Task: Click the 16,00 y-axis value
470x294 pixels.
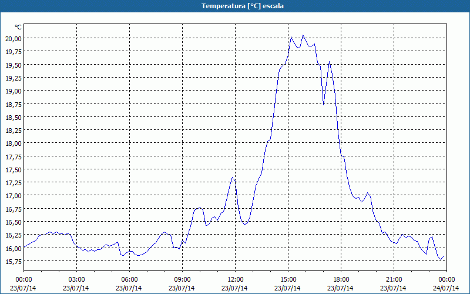Action: [x=14, y=248]
